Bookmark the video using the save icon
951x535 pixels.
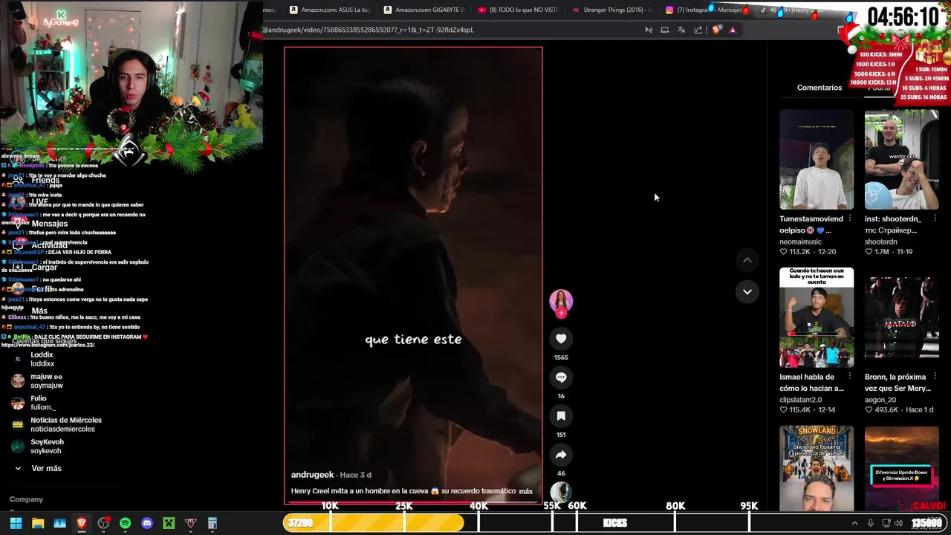pyautogui.click(x=561, y=416)
